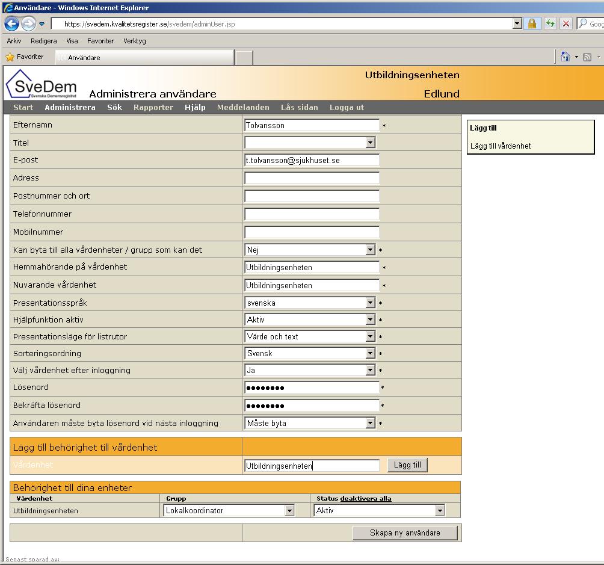Screen dimensions: 604x565
Task: Open the 'Kan byta till alla vårdenheter' dropdown
Action: 310,250
